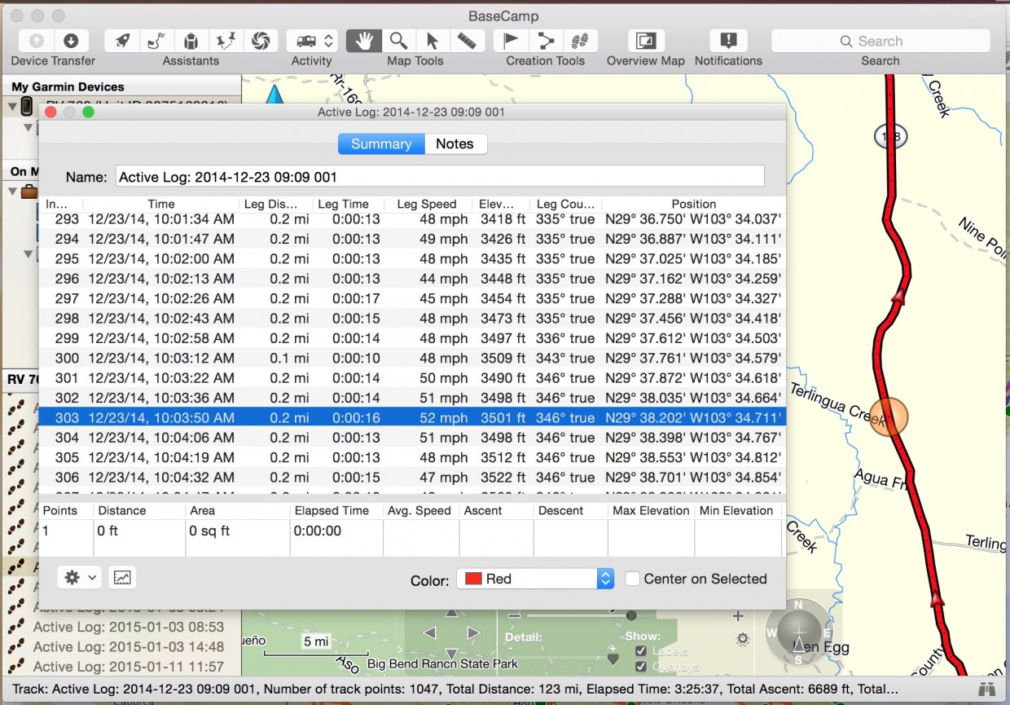Select Active Log: 2015-01-03 14:48 in sidebar
Screen dimensions: 1010x705
129,646
